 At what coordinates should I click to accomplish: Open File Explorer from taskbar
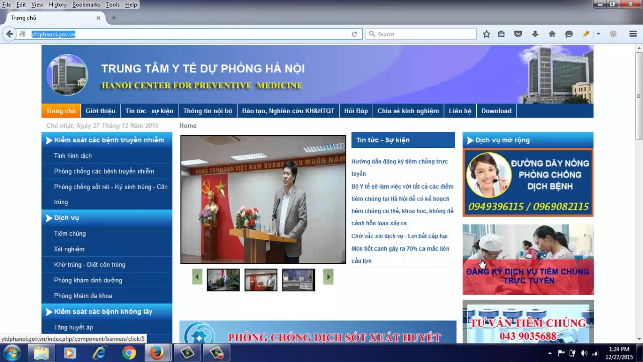pyautogui.click(x=41, y=353)
